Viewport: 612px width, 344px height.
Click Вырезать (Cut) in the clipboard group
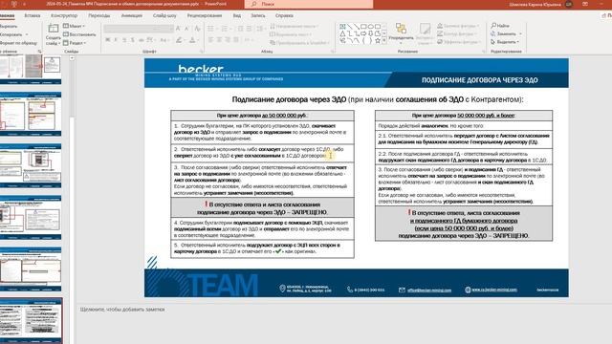pos(9,26)
